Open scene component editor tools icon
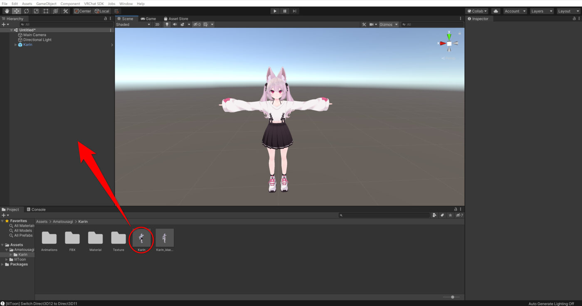582x306 pixels. 364,24
